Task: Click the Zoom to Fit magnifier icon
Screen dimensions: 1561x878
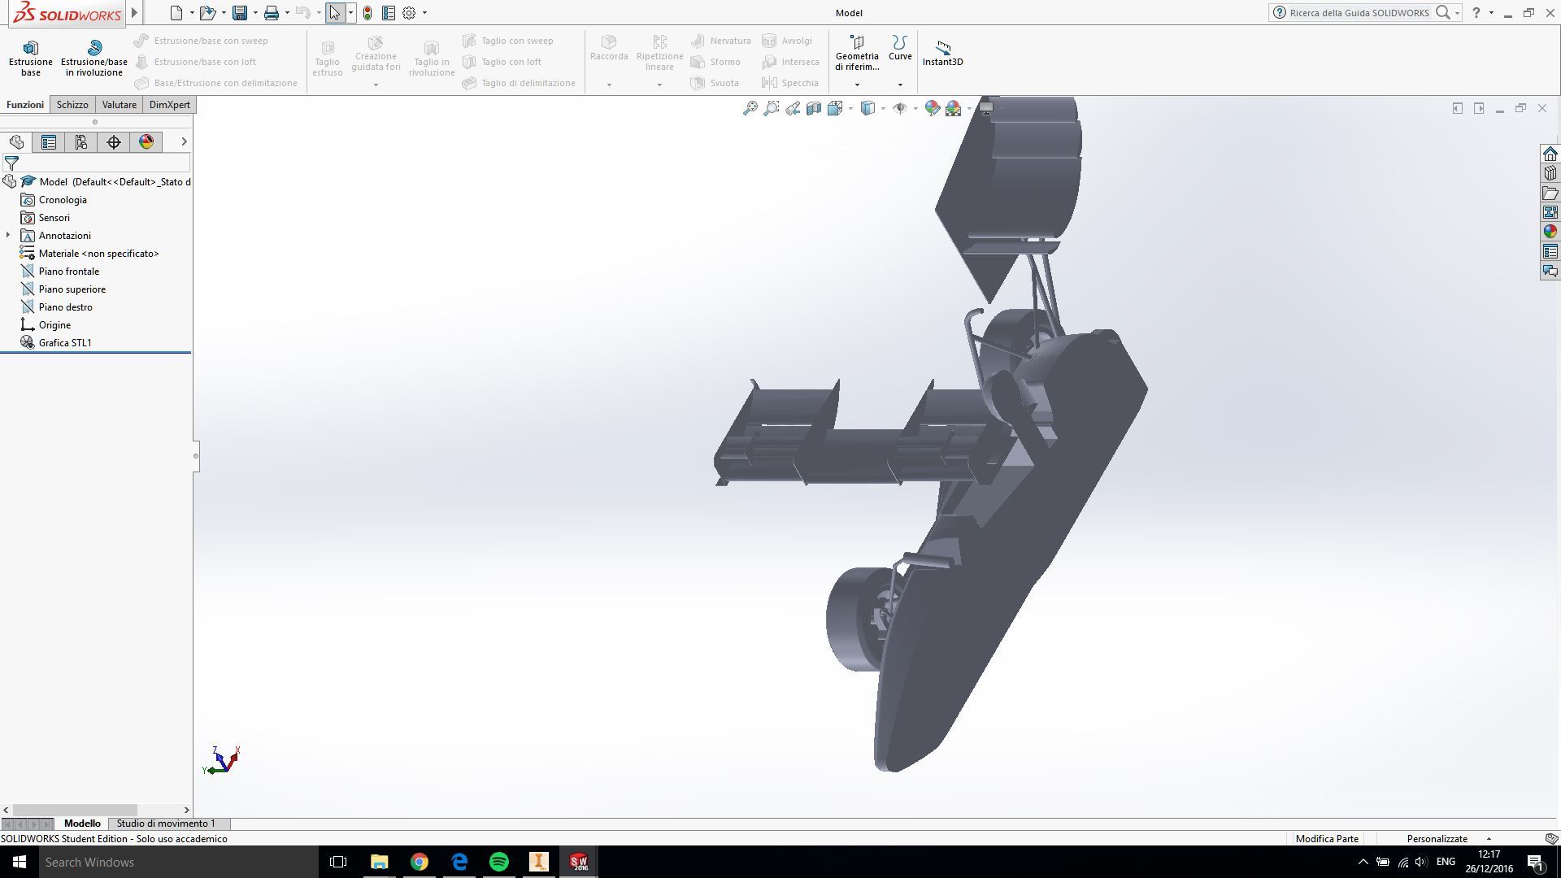Action: tap(750, 108)
